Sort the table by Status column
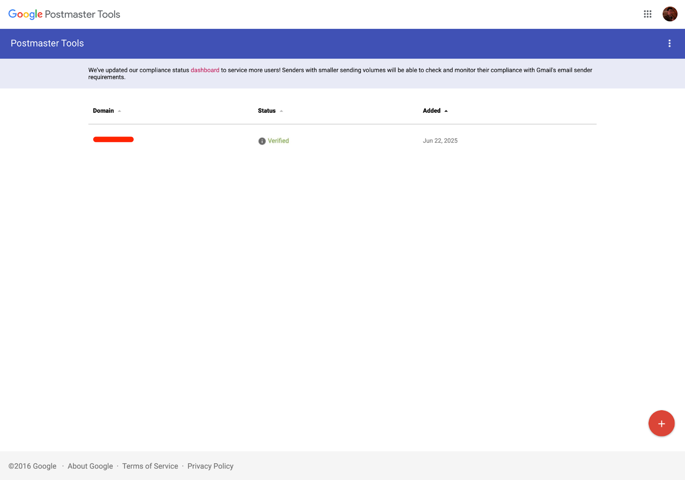 coord(270,111)
